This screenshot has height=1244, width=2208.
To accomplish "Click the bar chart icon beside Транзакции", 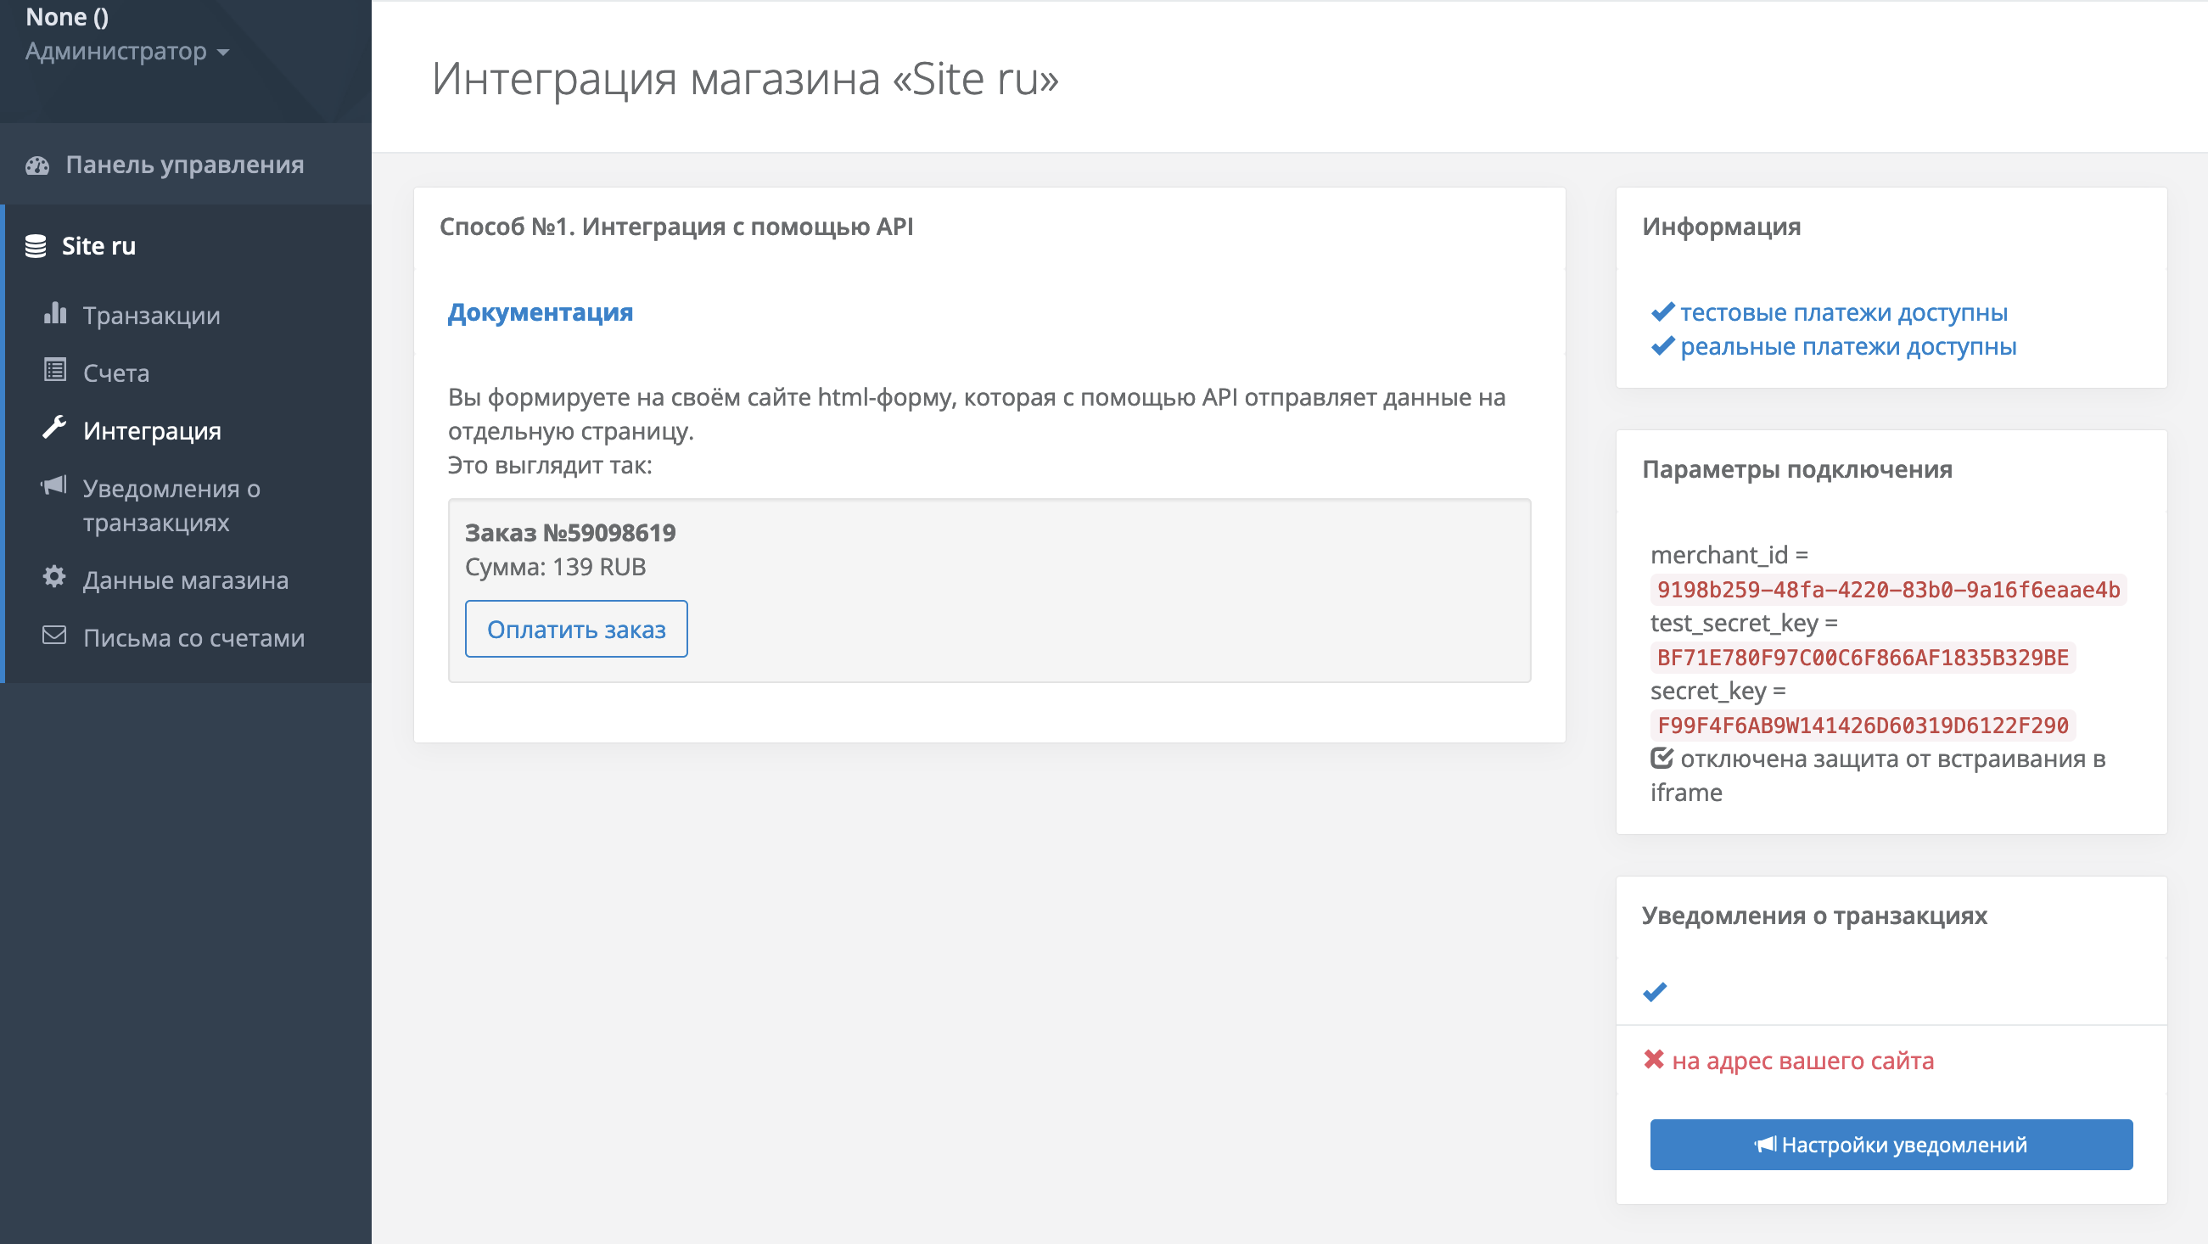I will 55,313.
